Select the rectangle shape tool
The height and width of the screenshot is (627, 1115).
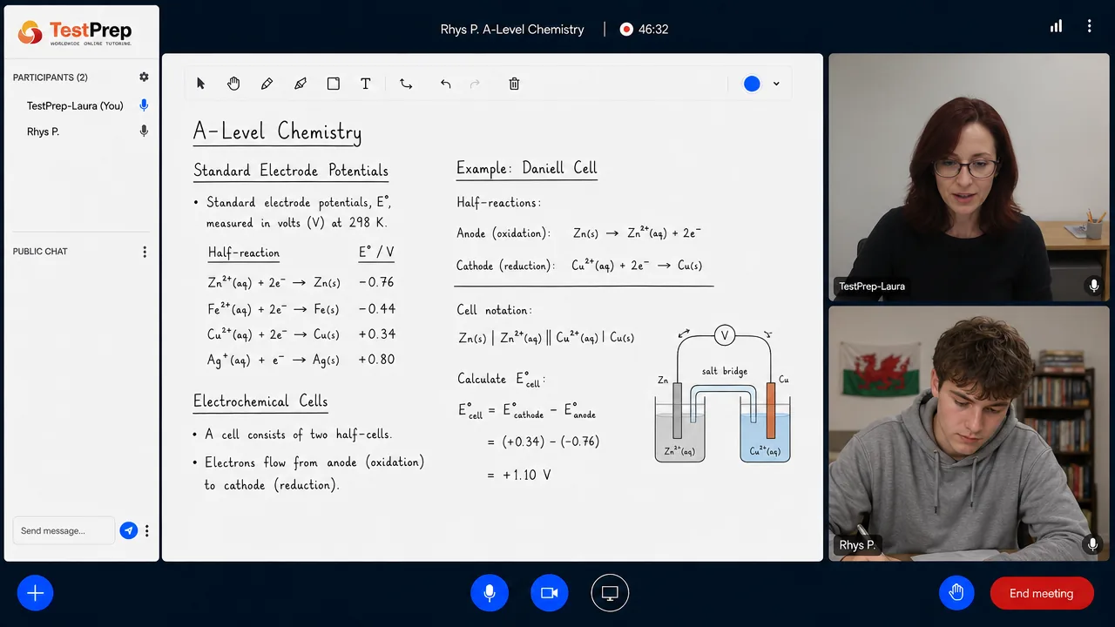point(333,84)
